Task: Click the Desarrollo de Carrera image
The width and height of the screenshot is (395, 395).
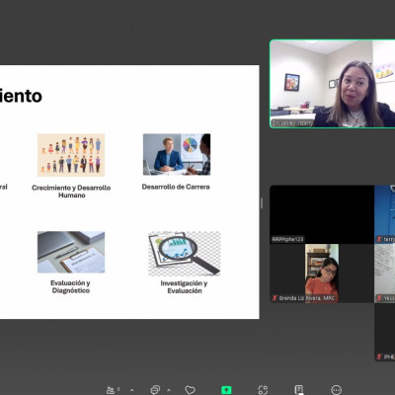Action: tap(177, 154)
